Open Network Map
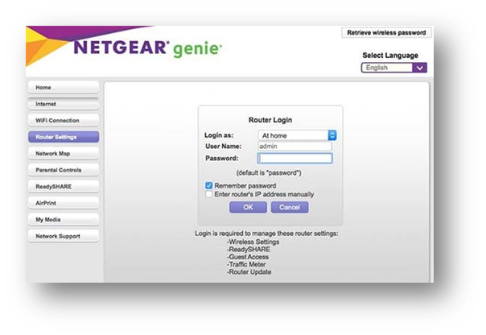 (64, 154)
